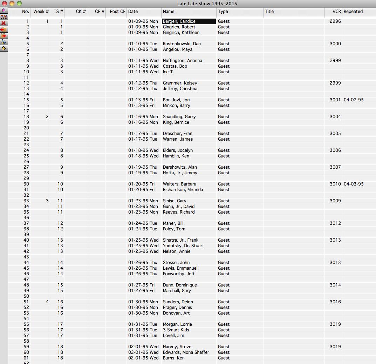Click the yellow plus add icon

tap(4, 48)
